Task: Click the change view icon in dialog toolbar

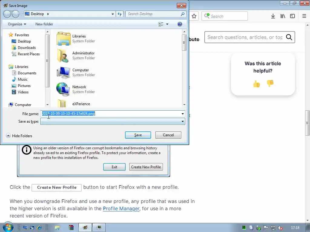Action: [x=161, y=24]
